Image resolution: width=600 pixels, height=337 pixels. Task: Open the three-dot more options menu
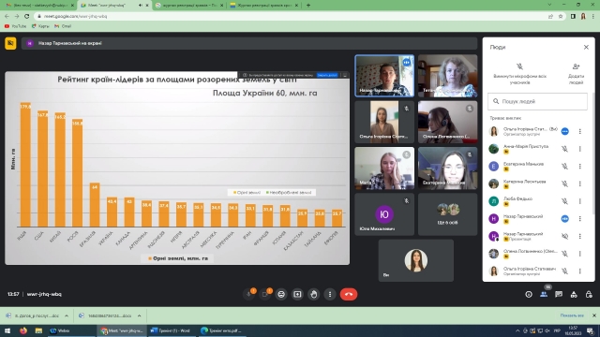click(330, 294)
